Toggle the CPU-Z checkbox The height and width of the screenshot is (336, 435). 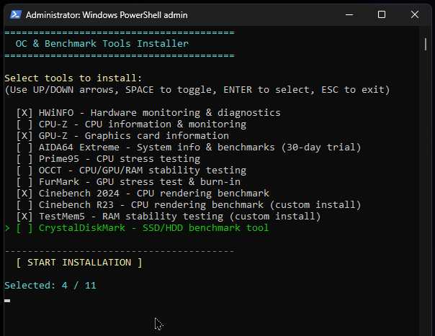click(x=24, y=124)
